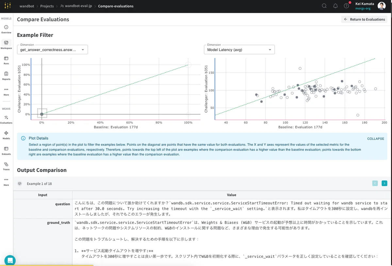This screenshot has height=266, width=392.
Task: Open Runs in the sidebar
Action: 6,60
